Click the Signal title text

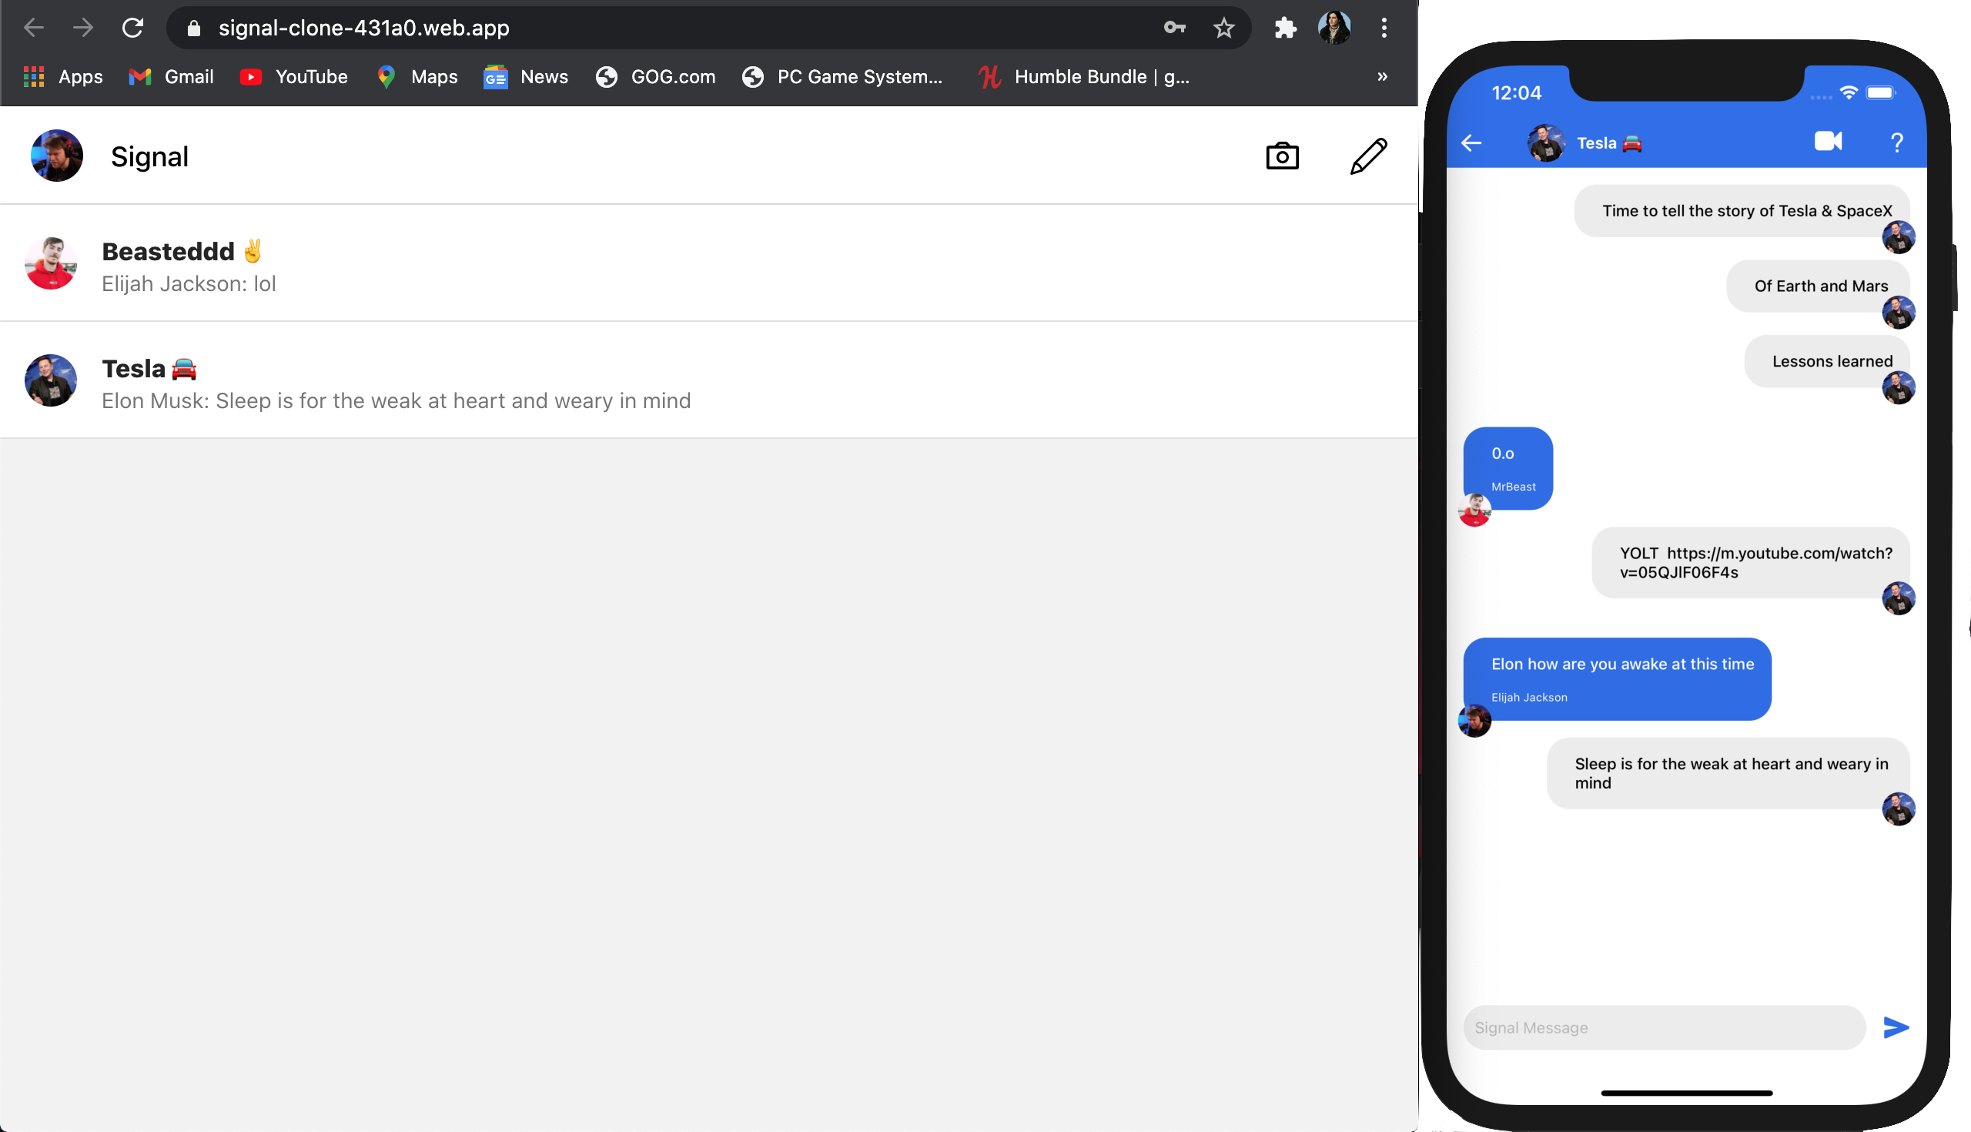[150, 156]
